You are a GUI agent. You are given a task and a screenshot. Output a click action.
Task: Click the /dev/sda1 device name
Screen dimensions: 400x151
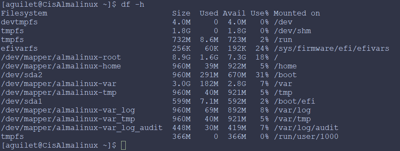pyautogui.click(x=22, y=102)
